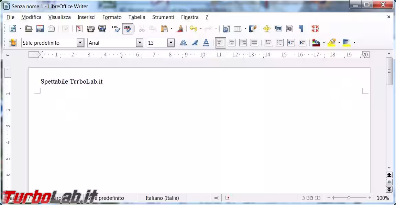Viewport: 396px width, 205px height.
Task: Open the Strumenti menu
Action: click(163, 17)
